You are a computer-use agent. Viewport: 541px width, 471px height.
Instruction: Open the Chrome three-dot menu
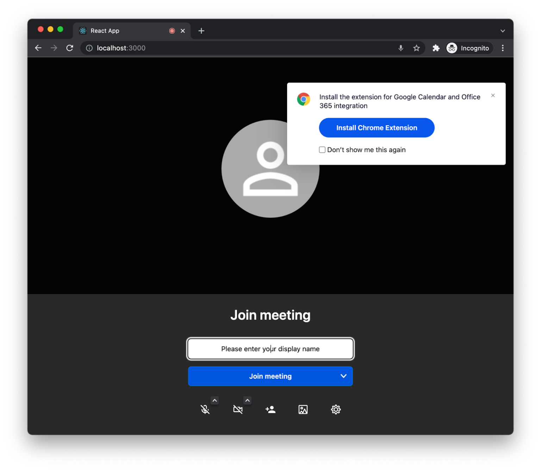click(503, 48)
